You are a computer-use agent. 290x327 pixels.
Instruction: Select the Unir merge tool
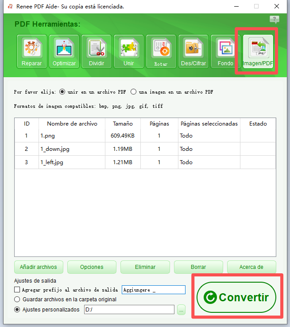[129, 51]
